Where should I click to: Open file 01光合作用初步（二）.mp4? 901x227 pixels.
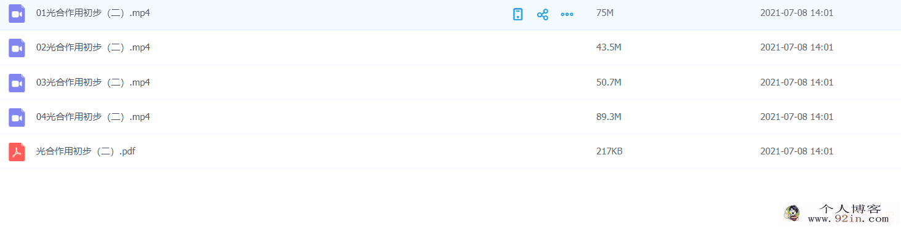pyautogui.click(x=94, y=12)
